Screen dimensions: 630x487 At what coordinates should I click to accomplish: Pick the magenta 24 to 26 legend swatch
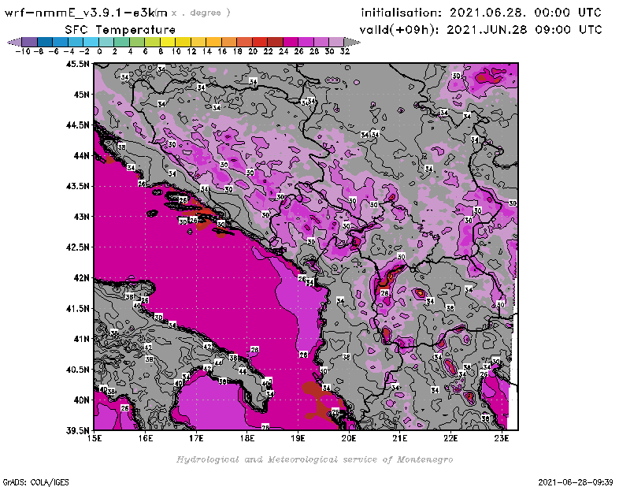tap(291, 43)
